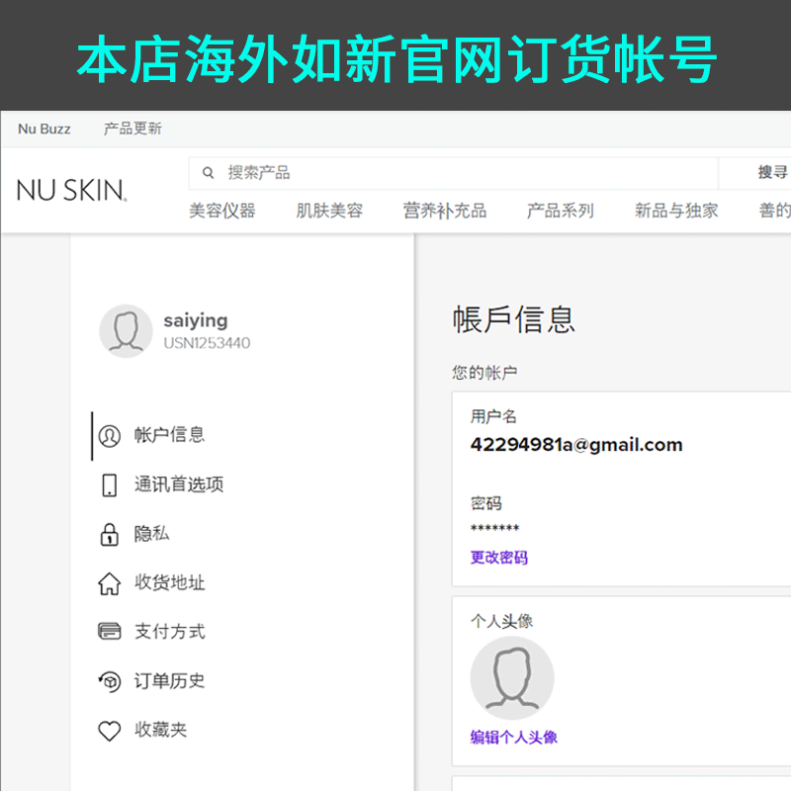791x791 pixels.
Task: Select 收货地址 in the sidebar
Action: [x=169, y=582]
